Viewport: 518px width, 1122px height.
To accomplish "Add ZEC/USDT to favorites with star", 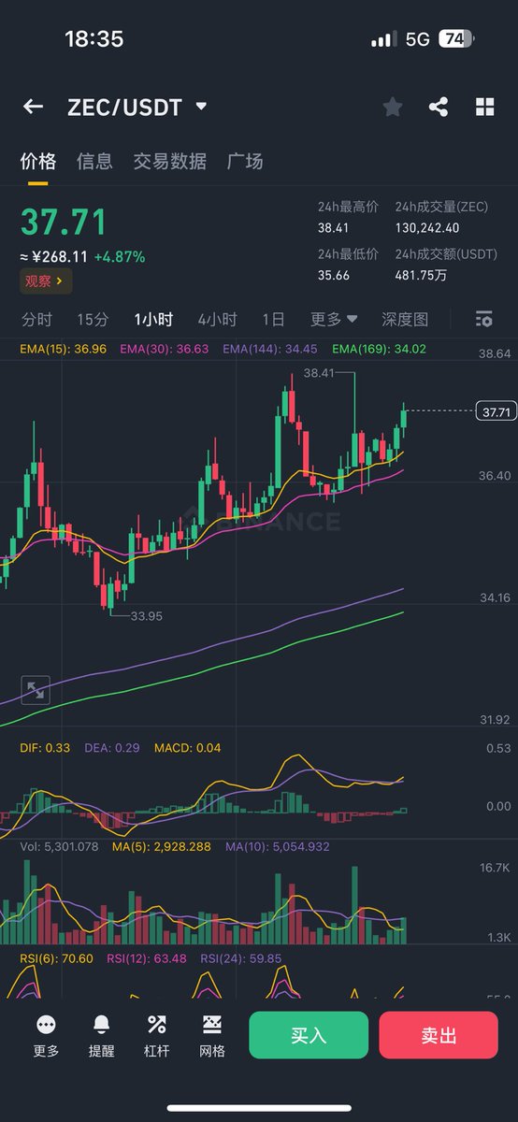I will (x=393, y=107).
